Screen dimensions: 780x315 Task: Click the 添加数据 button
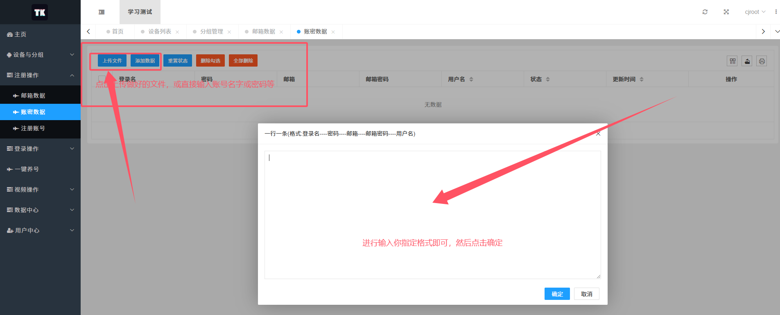145,60
